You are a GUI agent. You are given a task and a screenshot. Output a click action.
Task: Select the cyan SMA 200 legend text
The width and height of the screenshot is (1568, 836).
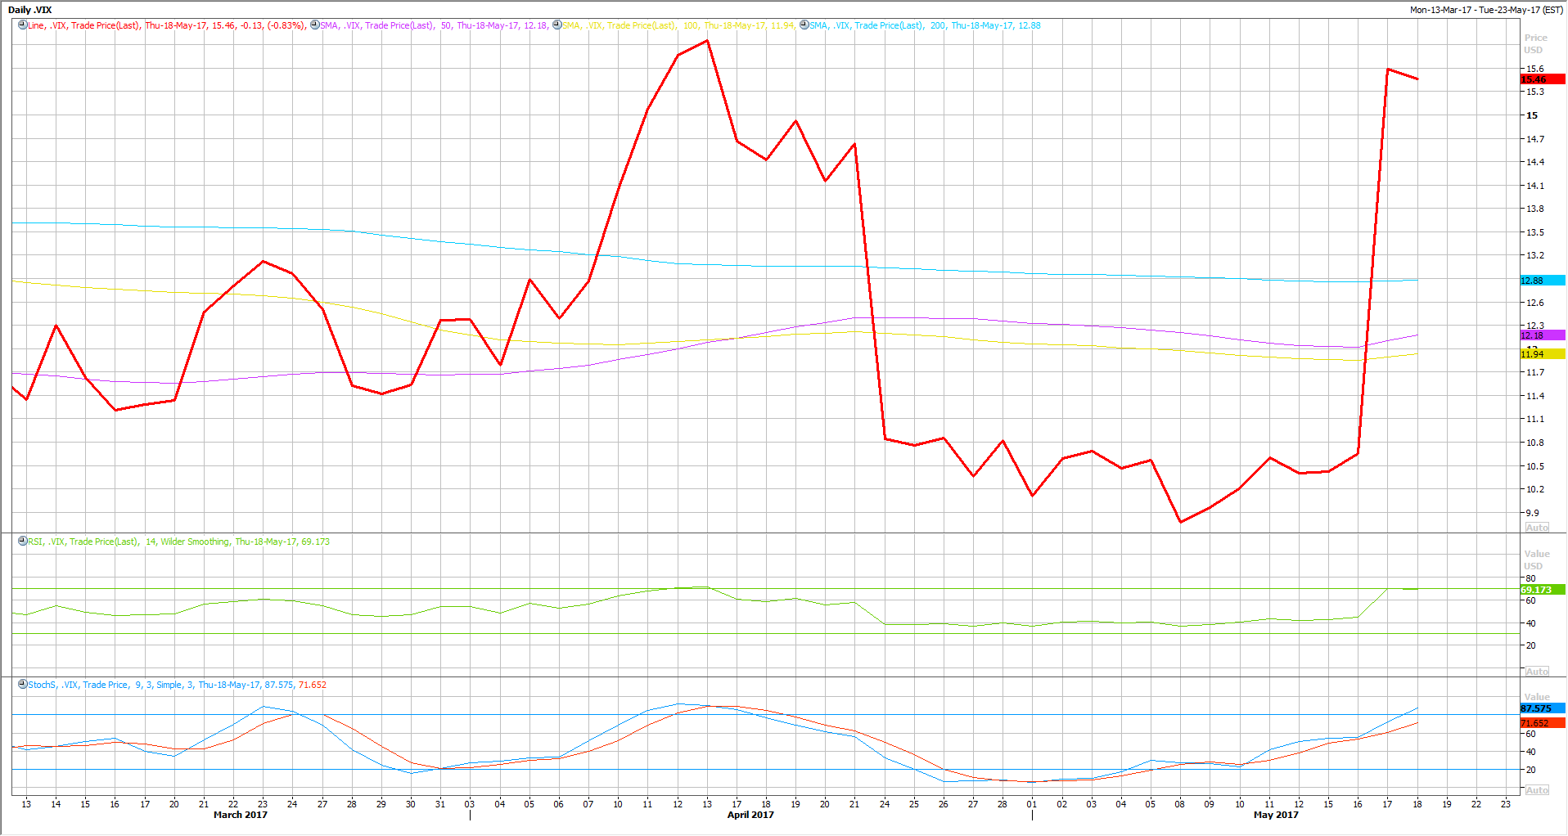point(925,26)
